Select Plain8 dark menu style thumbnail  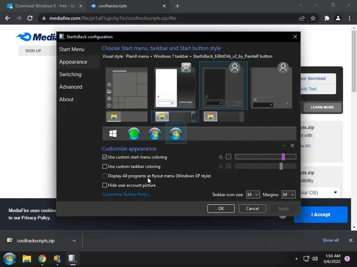coord(223,86)
